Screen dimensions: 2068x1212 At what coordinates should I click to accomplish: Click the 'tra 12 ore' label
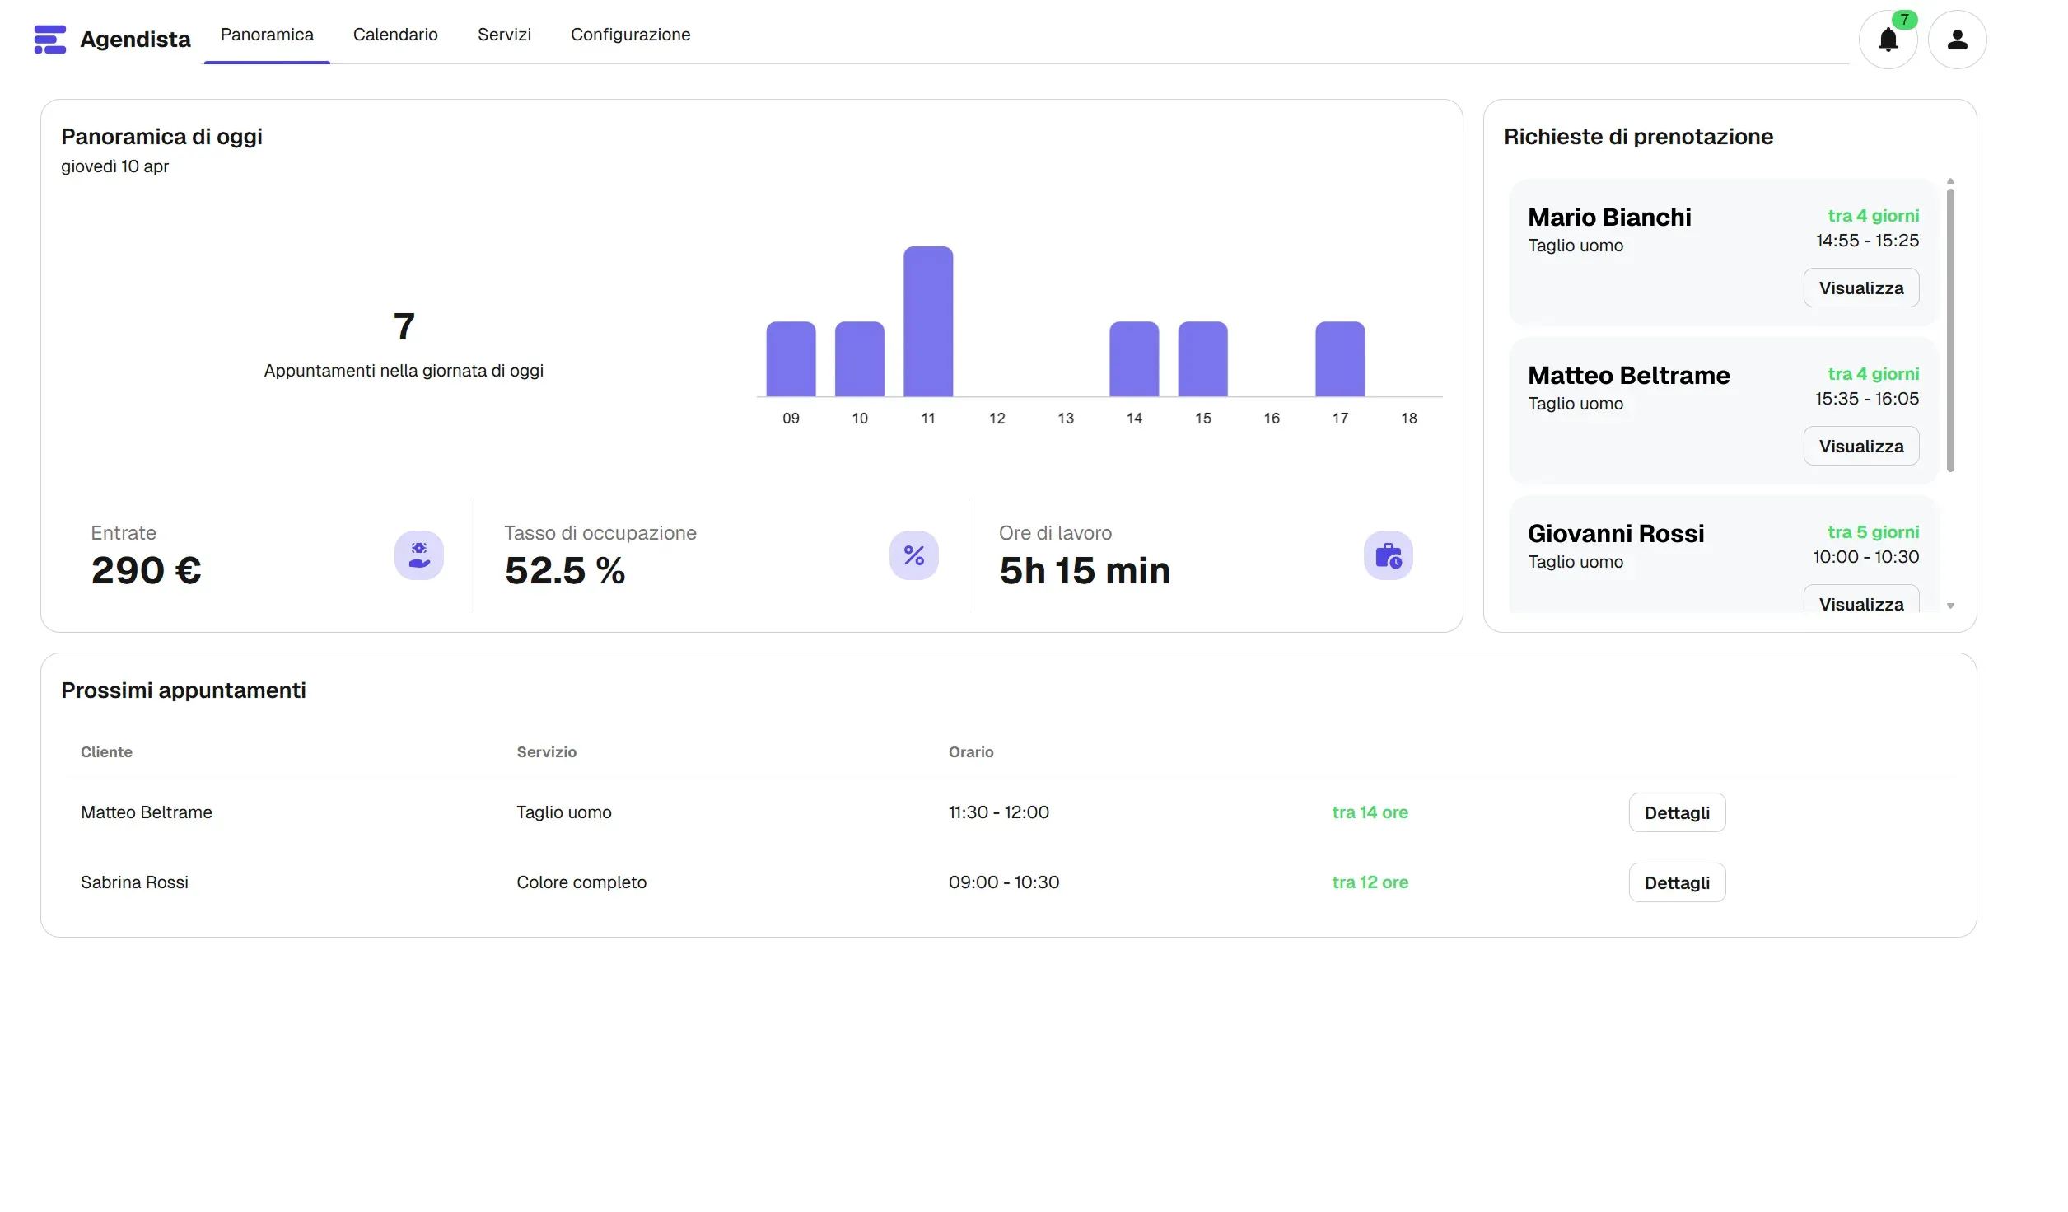point(1370,882)
